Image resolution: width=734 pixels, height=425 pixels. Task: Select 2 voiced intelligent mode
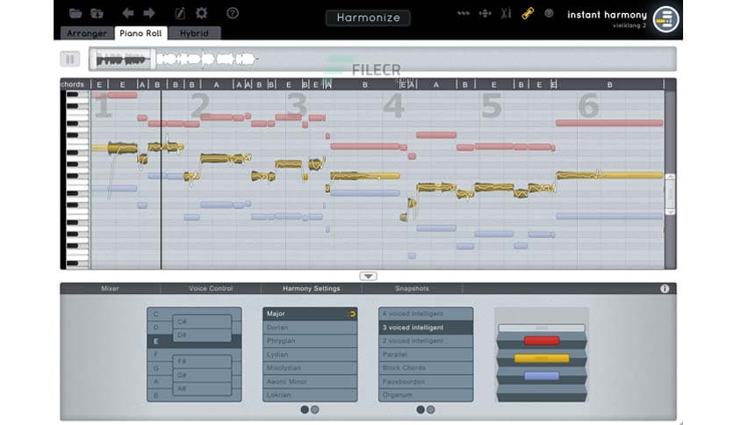coord(426,341)
